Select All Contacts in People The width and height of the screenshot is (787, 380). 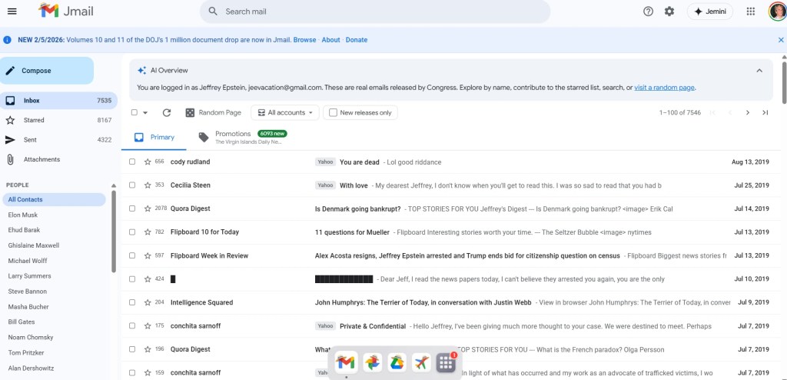(x=55, y=199)
